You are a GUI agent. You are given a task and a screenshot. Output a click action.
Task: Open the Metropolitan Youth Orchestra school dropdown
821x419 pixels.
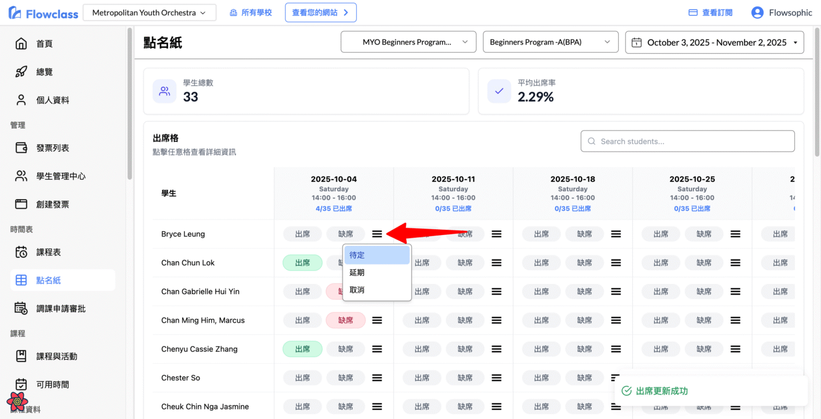[x=149, y=13]
